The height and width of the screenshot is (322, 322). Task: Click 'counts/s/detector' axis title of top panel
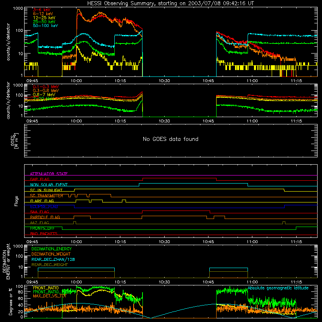coord(8,42)
